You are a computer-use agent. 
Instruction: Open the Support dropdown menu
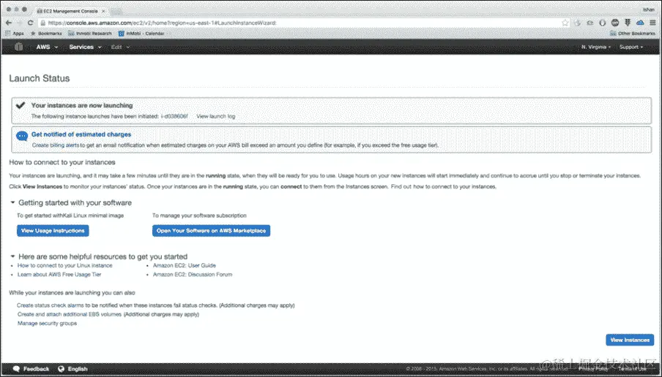pos(631,47)
